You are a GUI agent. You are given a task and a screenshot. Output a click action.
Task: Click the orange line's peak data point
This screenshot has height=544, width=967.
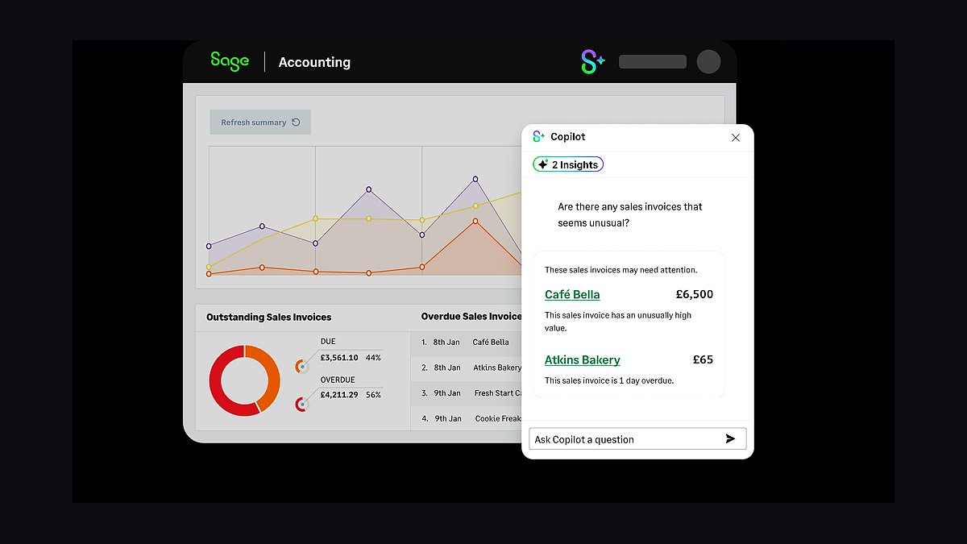coord(475,220)
